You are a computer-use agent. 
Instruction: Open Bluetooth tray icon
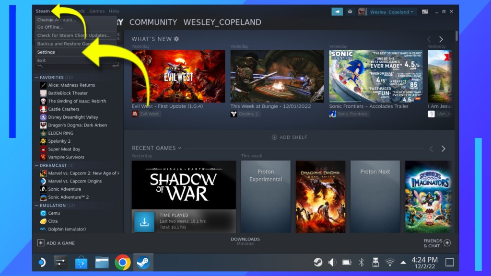coord(361,262)
